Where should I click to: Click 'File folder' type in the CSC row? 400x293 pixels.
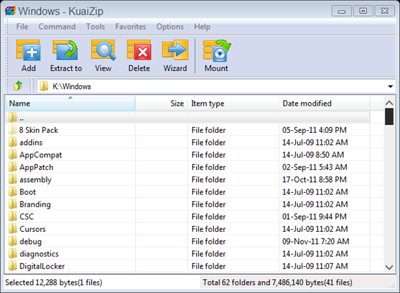tap(209, 217)
